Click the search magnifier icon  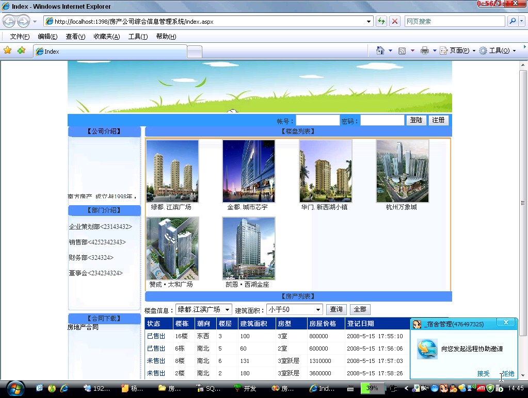click(x=513, y=21)
